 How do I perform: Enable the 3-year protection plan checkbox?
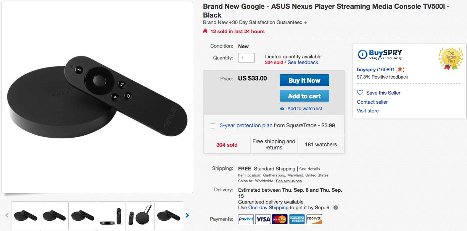click(213, 126)
